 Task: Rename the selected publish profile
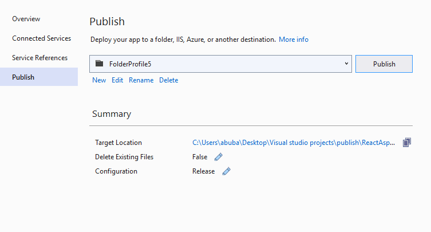(141, 80)
